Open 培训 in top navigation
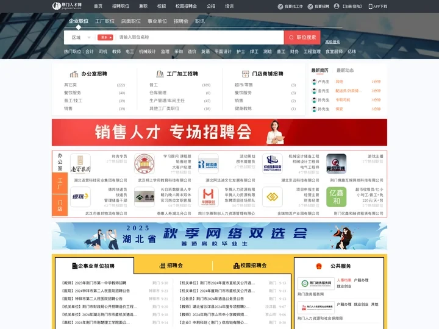Screen dimensions: 439x329 coord(229,6)
